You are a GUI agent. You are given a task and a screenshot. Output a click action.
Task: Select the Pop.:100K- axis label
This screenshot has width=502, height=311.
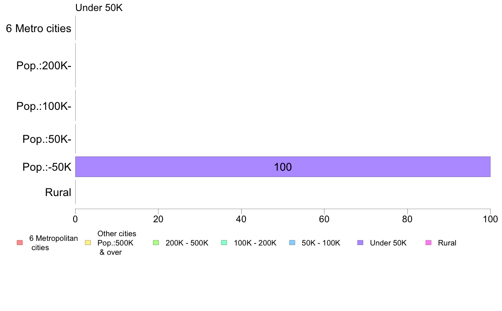point(44,106)
